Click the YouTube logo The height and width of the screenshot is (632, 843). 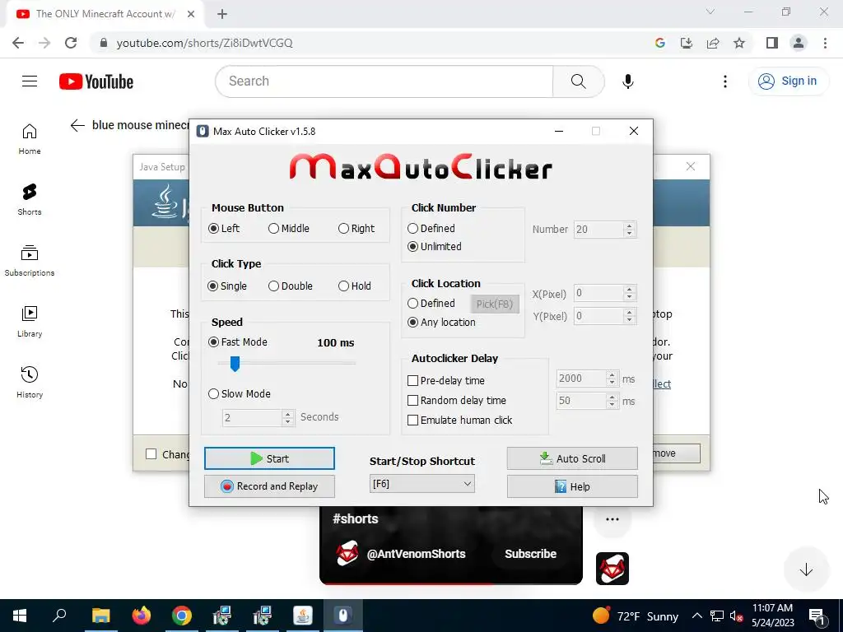(x=96, y=81)
